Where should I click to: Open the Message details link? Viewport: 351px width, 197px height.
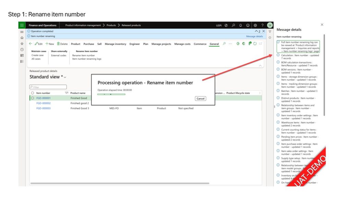pyautogui.click(x=254, y=36)
